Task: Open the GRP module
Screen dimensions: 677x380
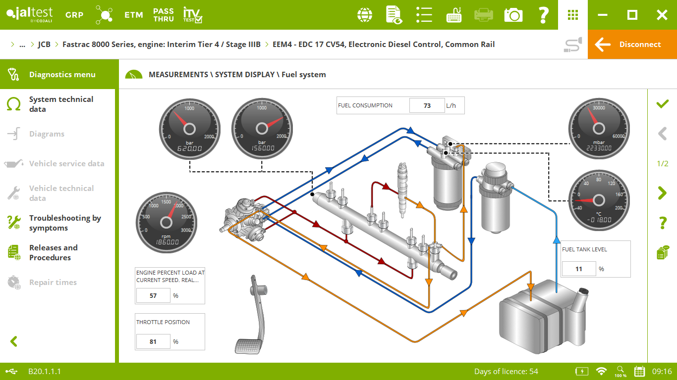Action: 74,15
